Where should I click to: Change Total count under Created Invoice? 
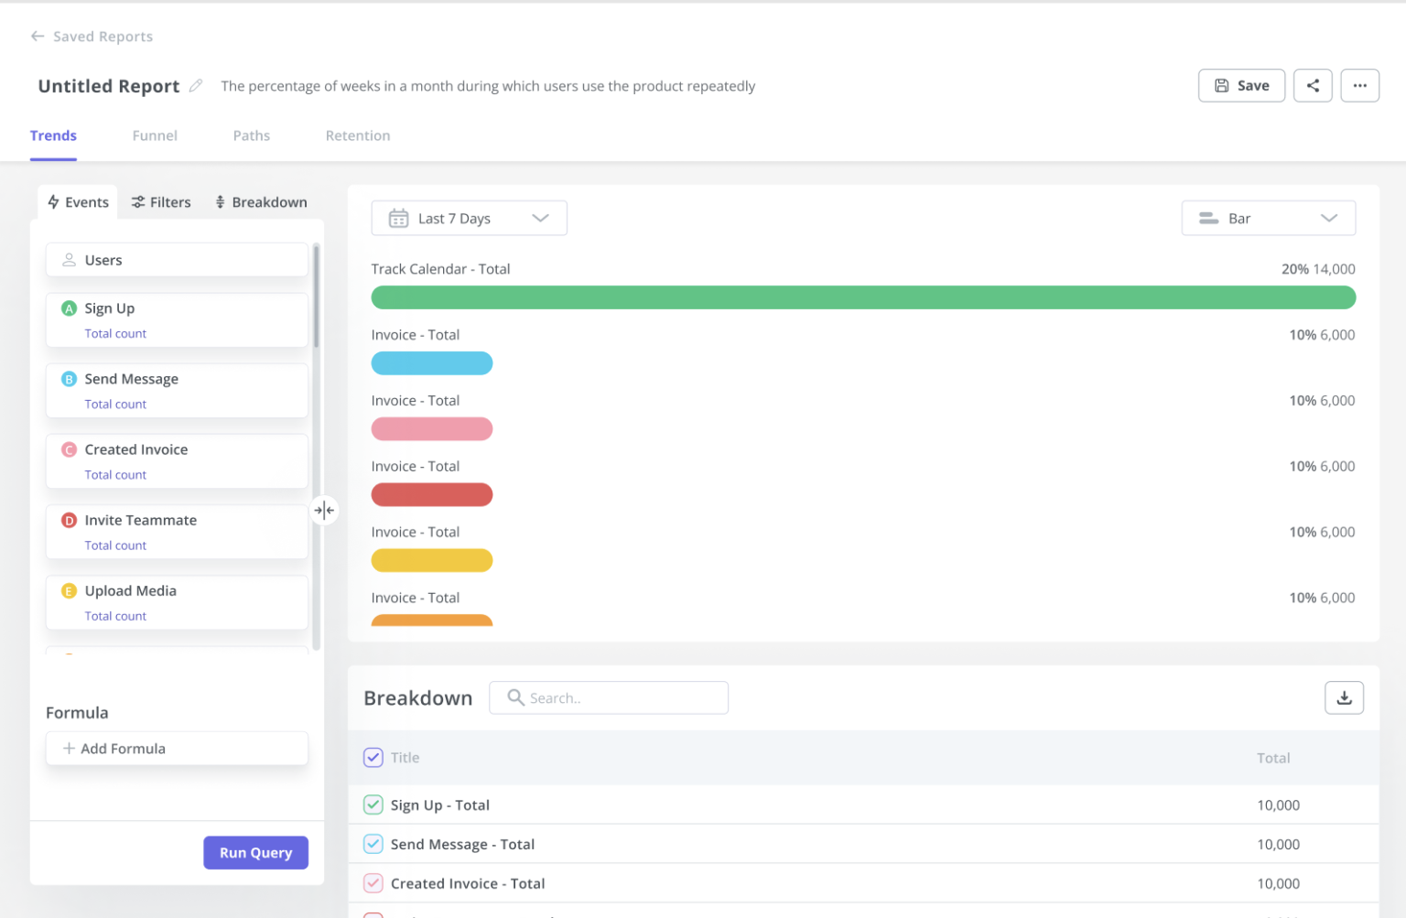(x=115, y=474)
